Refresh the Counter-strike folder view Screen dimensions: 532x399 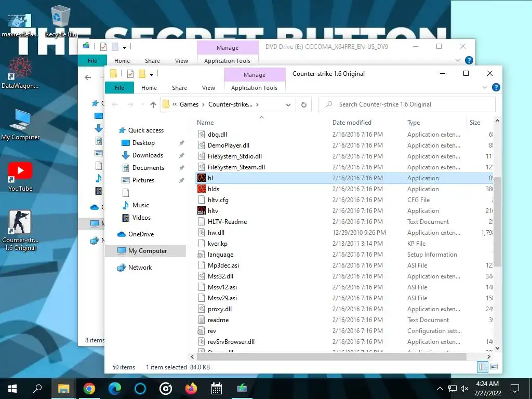pos(303,104)
